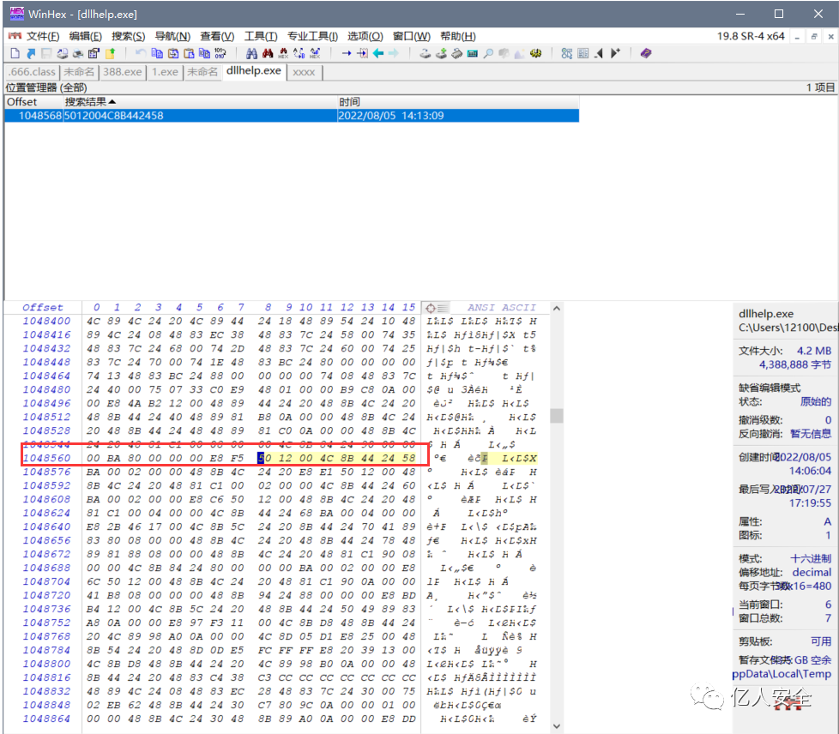Click the Calculator toolbar icon
This screenshot has height=734, width=839.
click(472, 53)
